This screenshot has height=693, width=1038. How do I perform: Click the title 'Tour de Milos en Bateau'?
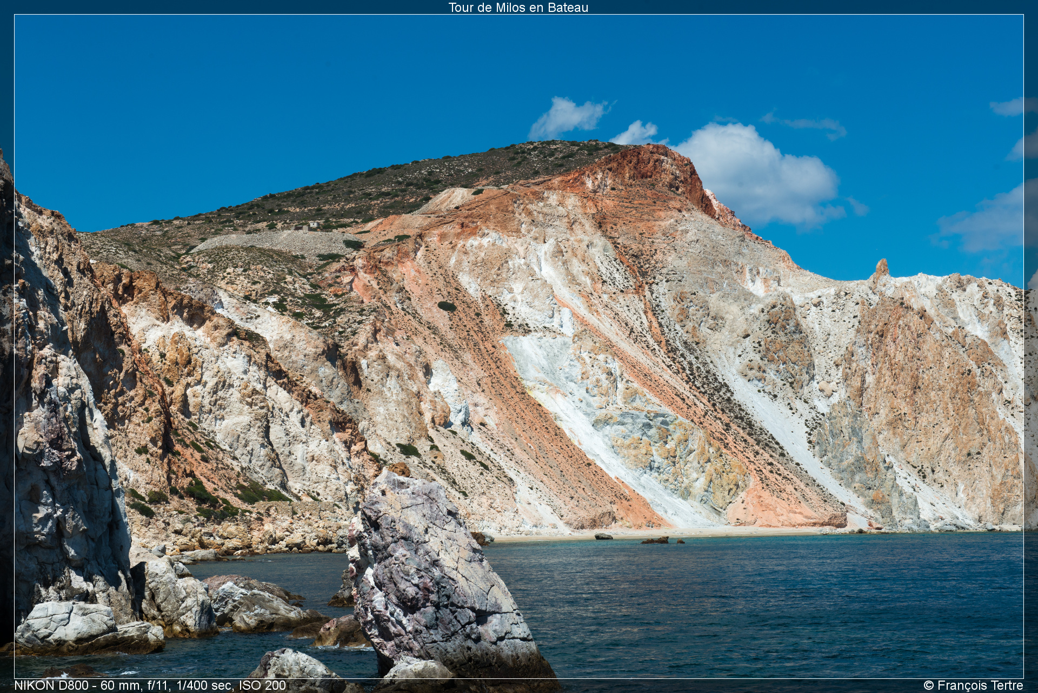point(518,8)
